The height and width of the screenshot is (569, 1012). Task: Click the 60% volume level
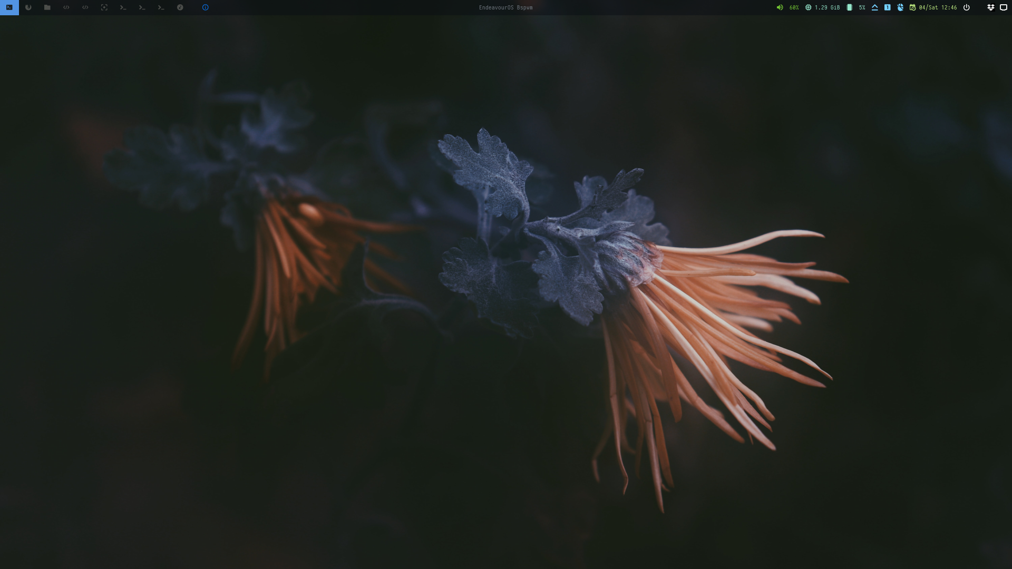coord(794,7)
